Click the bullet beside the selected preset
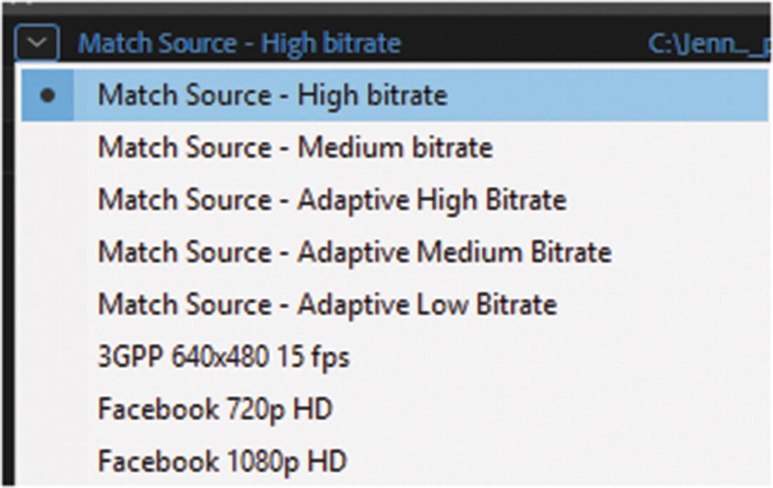The height and width of the screenshot is (488, 773). pos(47,95)
